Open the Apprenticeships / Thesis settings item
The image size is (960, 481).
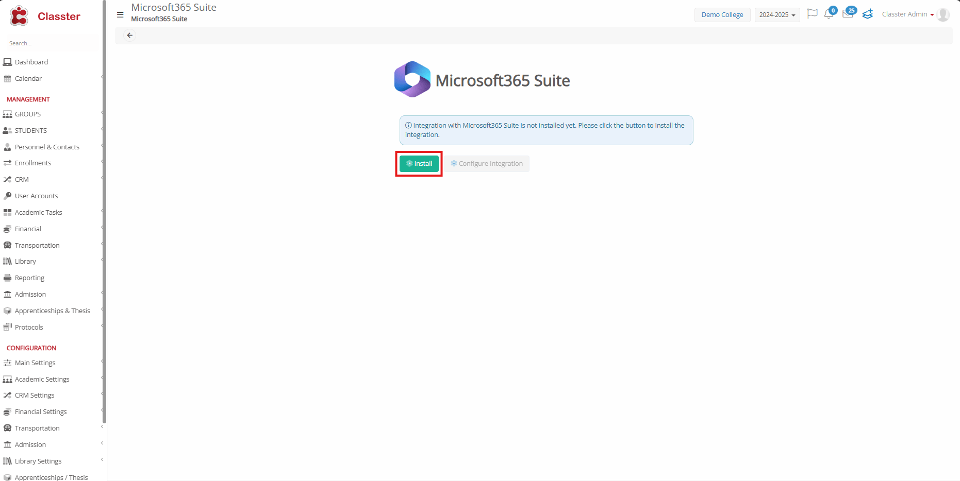52,477
